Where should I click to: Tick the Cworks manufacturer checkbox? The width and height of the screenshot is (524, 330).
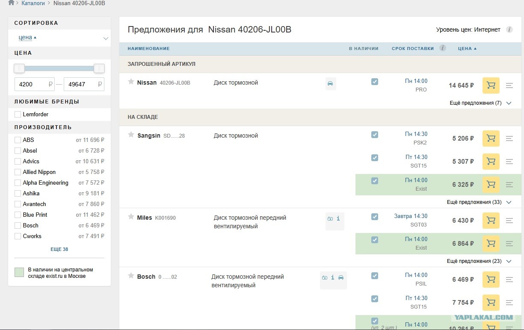point(18,236)
